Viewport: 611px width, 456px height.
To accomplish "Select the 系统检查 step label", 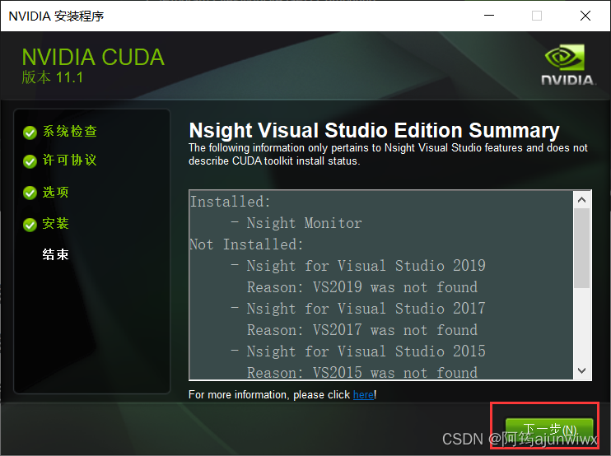I will point(70,131).
